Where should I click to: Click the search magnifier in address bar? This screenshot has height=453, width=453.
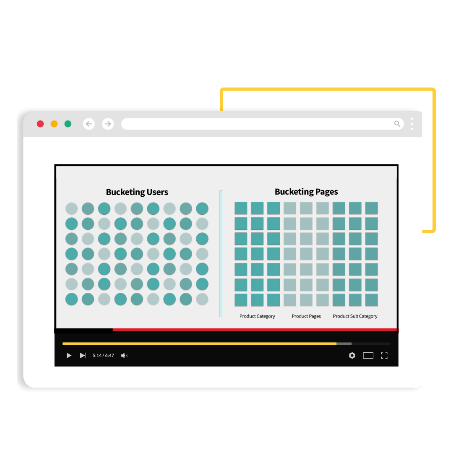397,124
